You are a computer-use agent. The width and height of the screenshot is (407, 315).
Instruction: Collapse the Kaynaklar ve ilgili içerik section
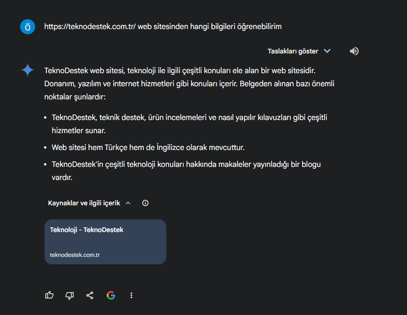click(x=127, y=202)
